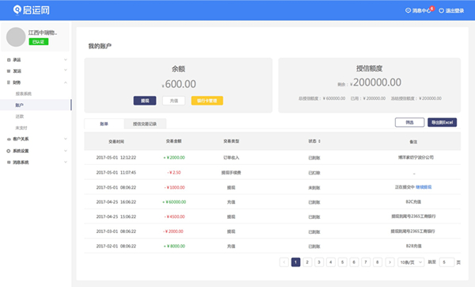Select current page 1 in pagination
Screen dimensions: 475x287
[295, 262]
